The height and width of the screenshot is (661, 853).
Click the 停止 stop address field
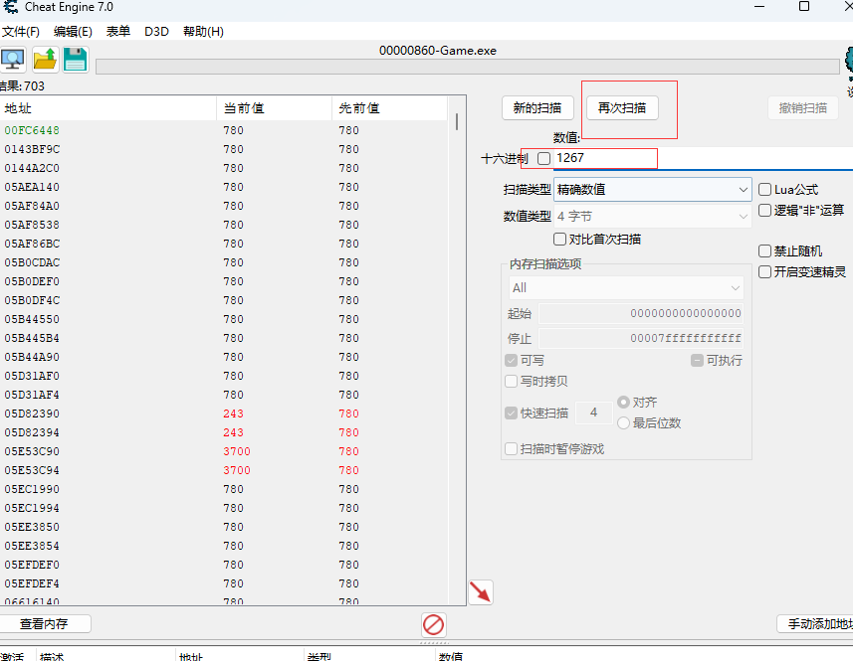tap(641, 338)
